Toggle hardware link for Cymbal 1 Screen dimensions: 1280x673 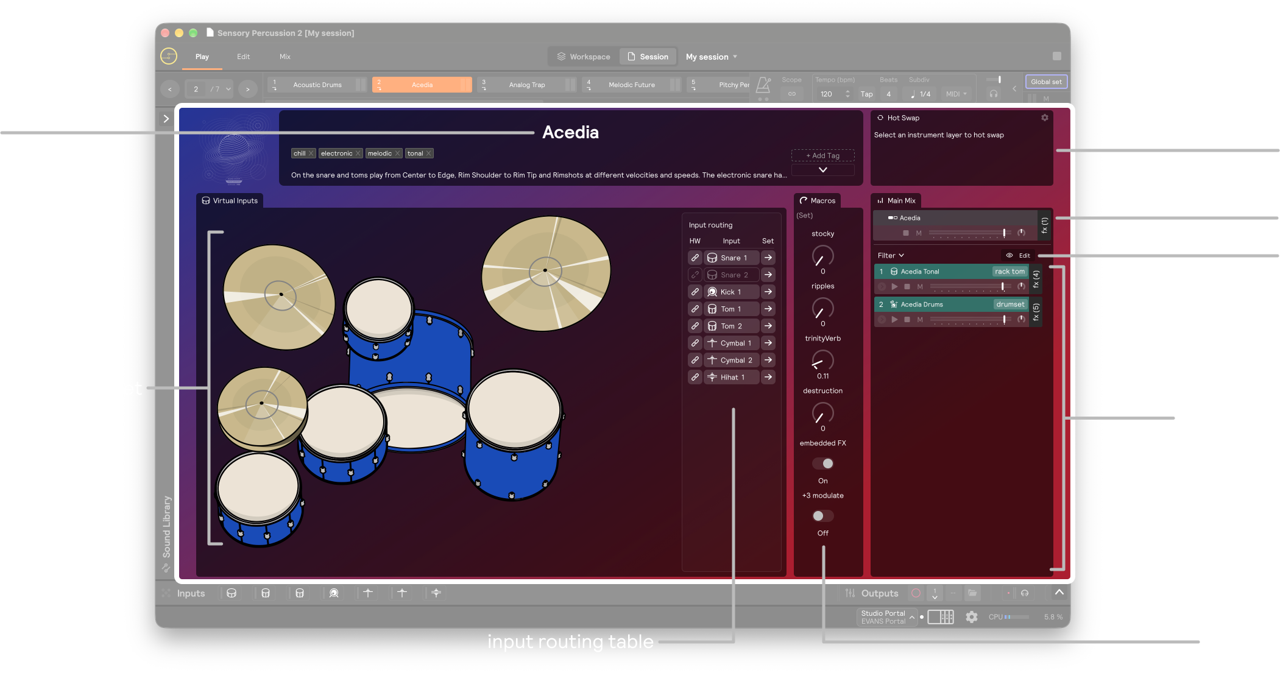695,343
